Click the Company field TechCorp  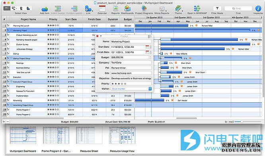[x=131, y=62]
